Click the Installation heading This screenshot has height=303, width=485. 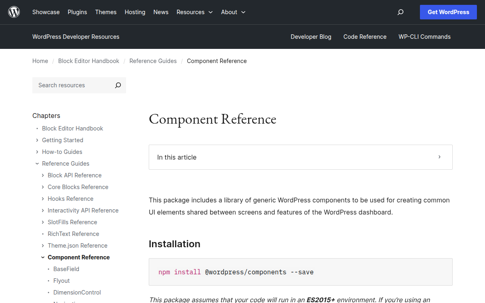pyautogui.click(x=175, y=244)
